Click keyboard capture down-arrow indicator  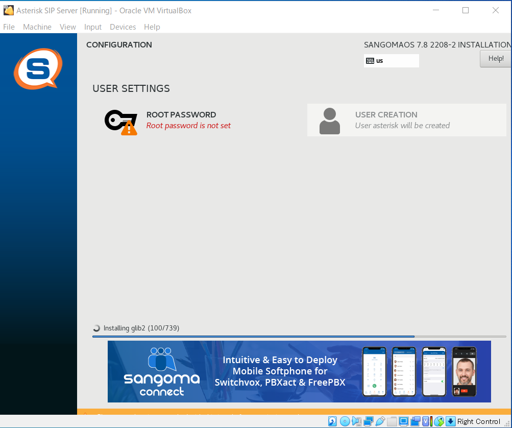click(450, 421)
